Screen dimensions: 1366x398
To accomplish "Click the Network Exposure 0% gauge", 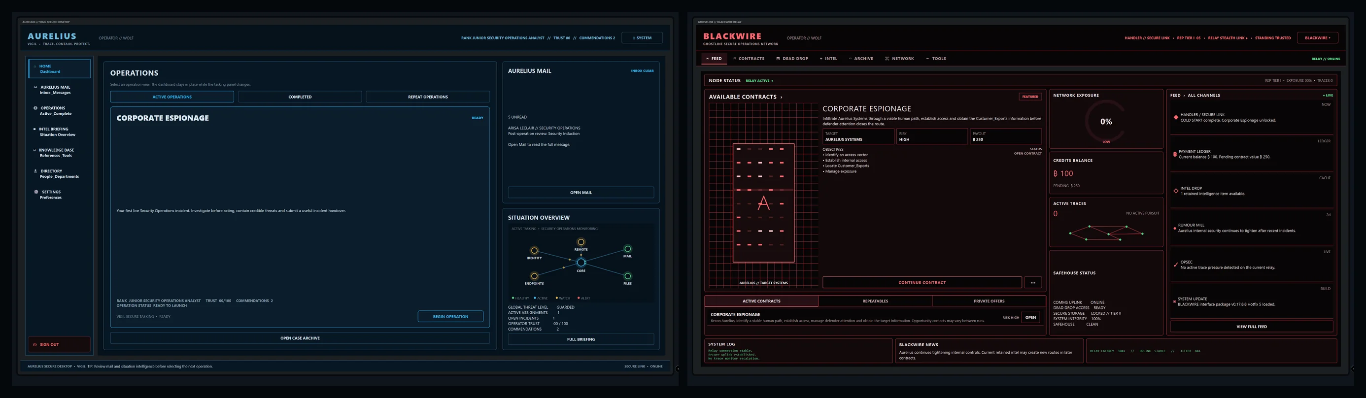I will click(1106, 122).
